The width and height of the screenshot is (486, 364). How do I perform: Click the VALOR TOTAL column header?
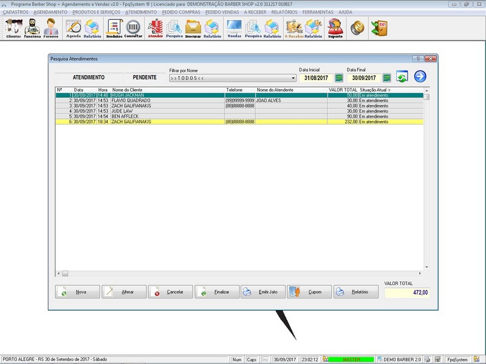pyautogui.click(x=343, y=90)
